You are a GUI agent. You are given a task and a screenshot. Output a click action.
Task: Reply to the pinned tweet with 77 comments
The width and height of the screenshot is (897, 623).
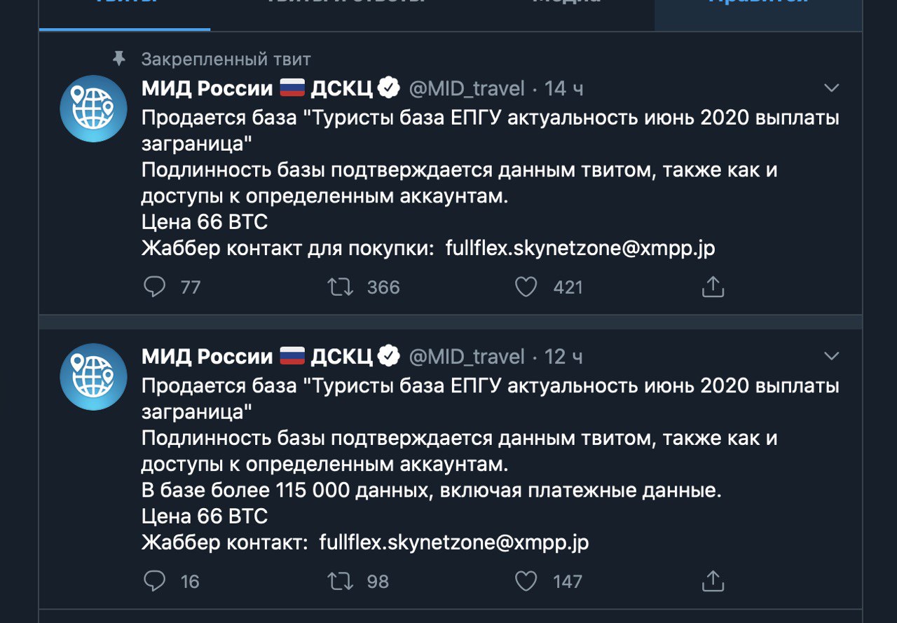[x=154, y=287]
